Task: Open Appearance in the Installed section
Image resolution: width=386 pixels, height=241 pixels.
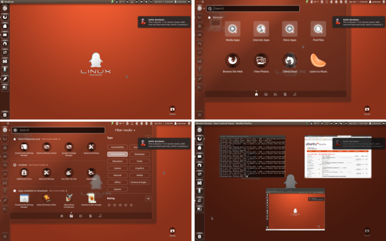Action: click(x=91, y=173)
